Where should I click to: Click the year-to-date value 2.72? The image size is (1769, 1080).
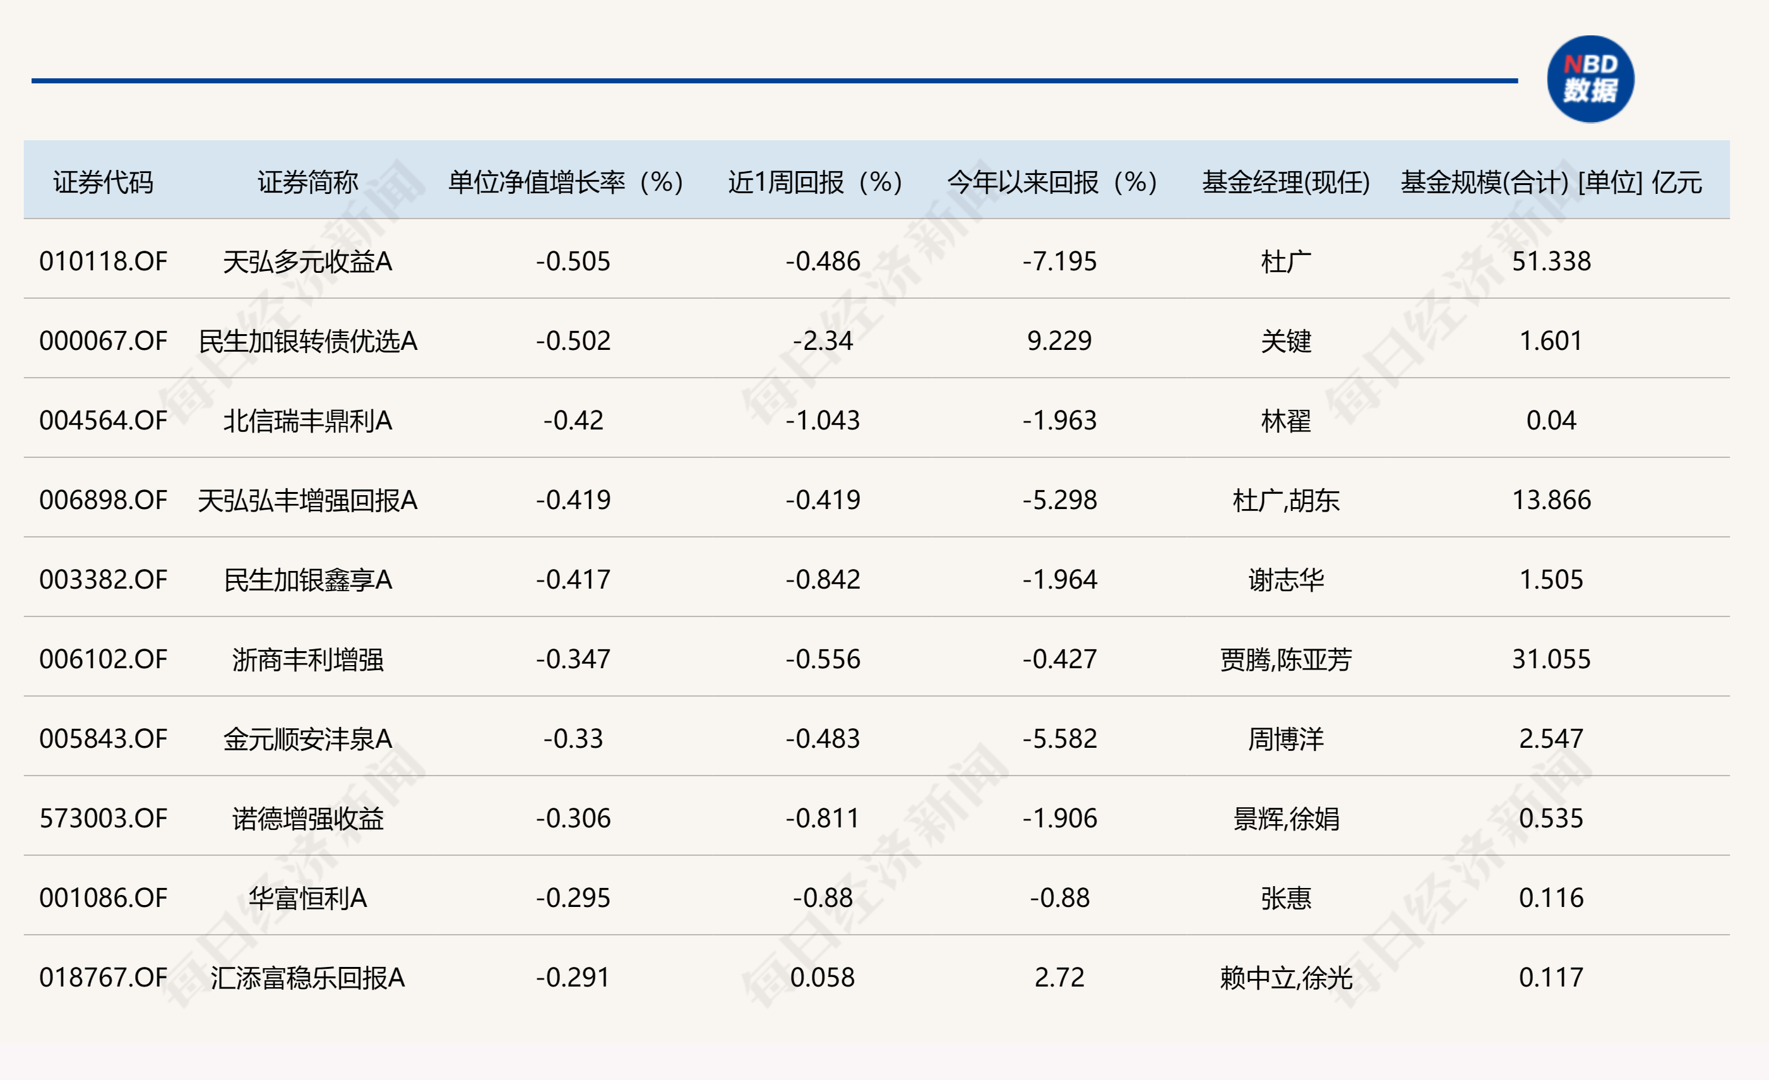point(1059,979)
